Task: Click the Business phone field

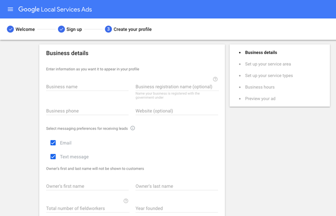Action: [x=87, y=111]
